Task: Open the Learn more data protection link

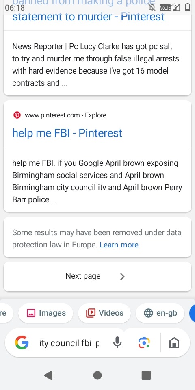Action: click(x=119, y=245)
